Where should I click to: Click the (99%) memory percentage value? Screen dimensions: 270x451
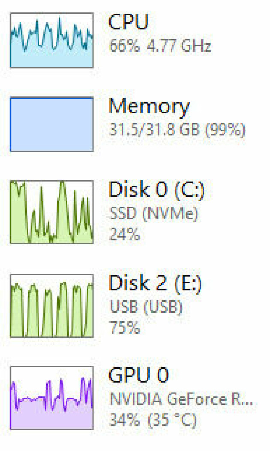point(225,130)
